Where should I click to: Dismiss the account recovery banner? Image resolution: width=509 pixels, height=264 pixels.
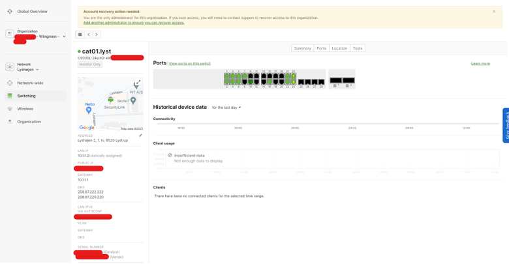(494, 12)
